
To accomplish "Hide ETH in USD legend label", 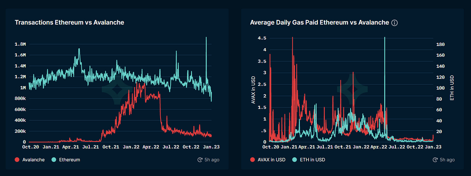I will click(x=312, y=160).
